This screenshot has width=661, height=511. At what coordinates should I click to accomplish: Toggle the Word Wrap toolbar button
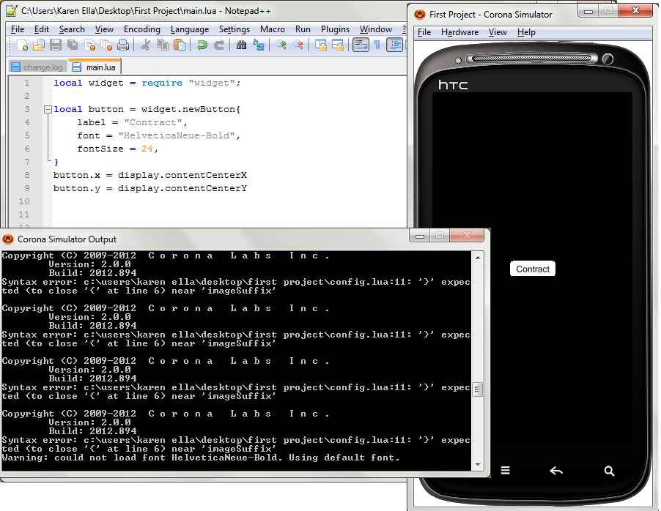pos(361,45)
